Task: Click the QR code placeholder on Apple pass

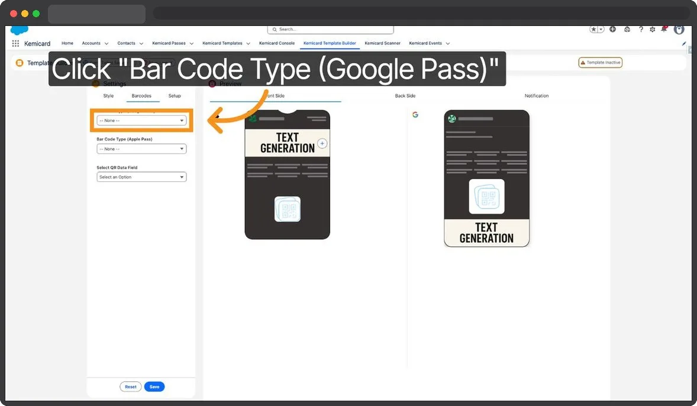Action: pyautogui.click(x=287, y=209)
